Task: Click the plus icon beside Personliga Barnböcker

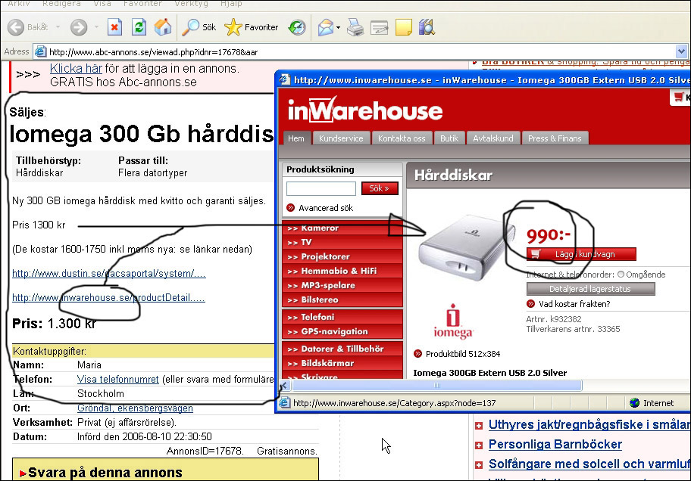Action: (x=479, y=445)
